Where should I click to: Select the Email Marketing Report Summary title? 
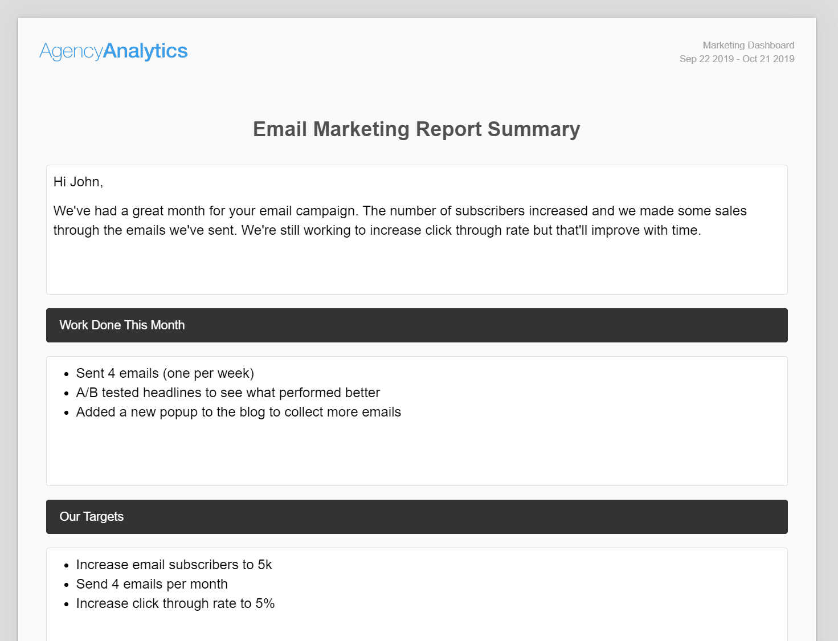(x=416, y=129)
